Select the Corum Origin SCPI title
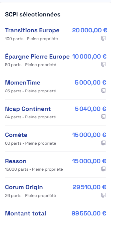Screen dimensions: 116x225 (x=24, y=187)
